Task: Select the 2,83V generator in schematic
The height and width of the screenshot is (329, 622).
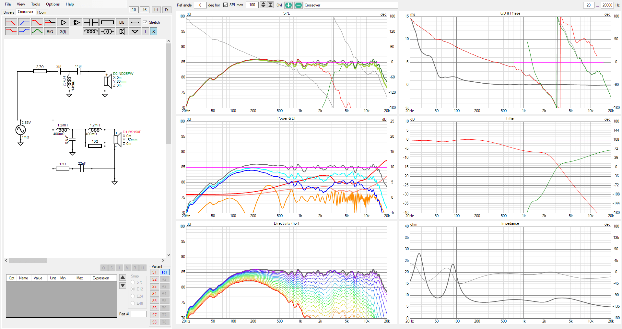Action: click(x=20, y=130)
